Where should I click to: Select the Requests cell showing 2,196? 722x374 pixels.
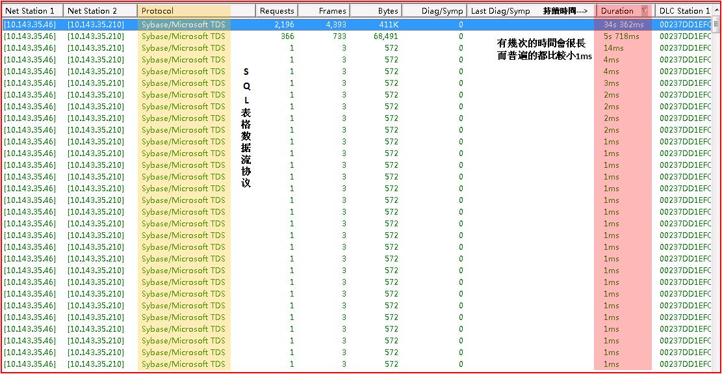coord(283,25)
